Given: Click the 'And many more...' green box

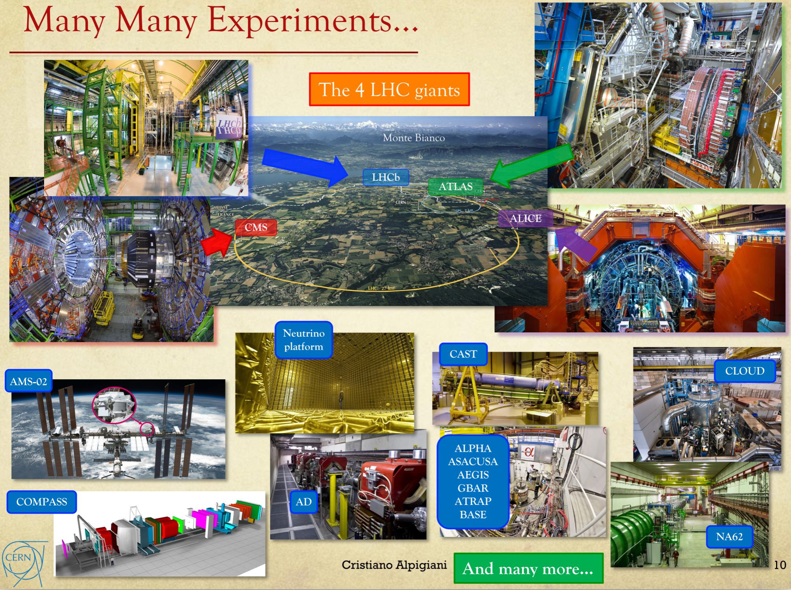Looking at the screenshot, I should pos(528,569).
